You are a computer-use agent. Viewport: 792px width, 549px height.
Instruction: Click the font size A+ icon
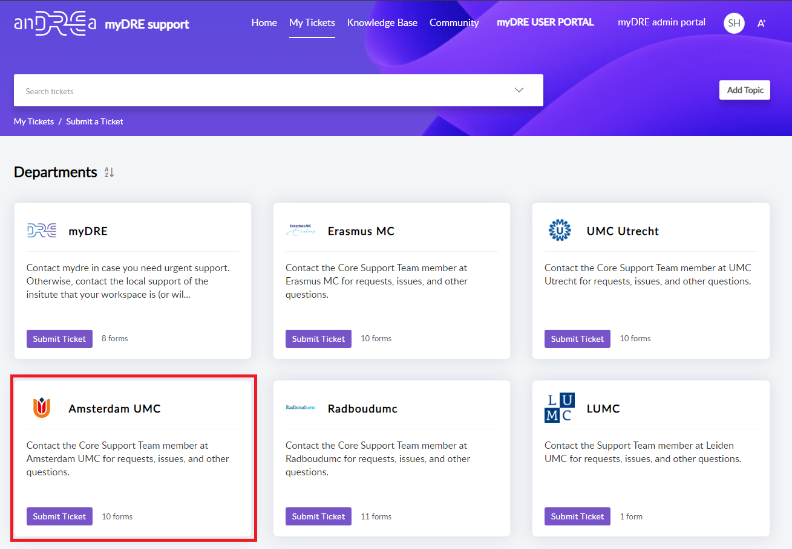pyautogui.click(x=761, y=23)
